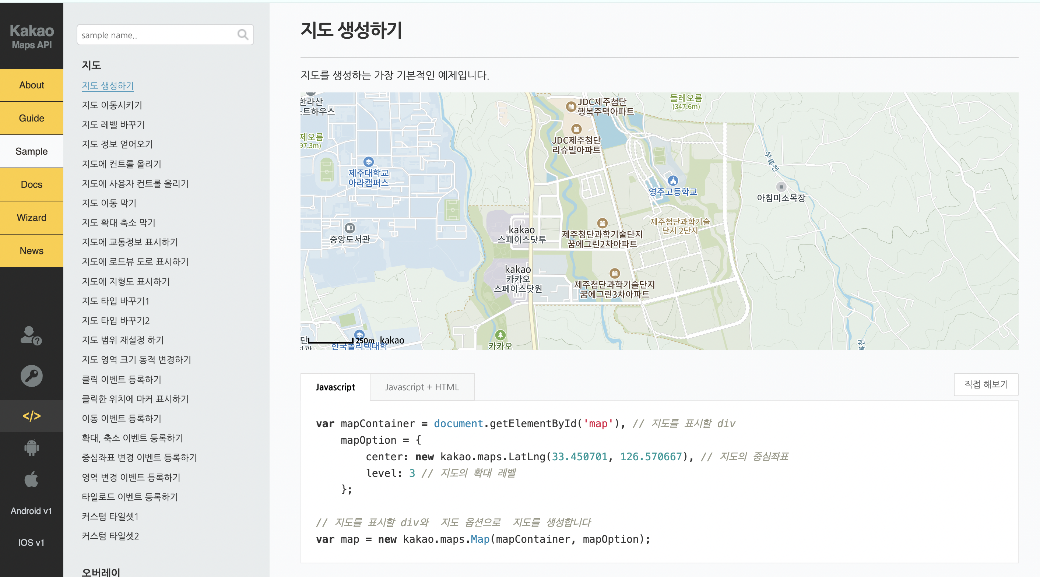Click the key icon in sidebar
Viewport: 1040px width, 577px height.
click(32, 376)
